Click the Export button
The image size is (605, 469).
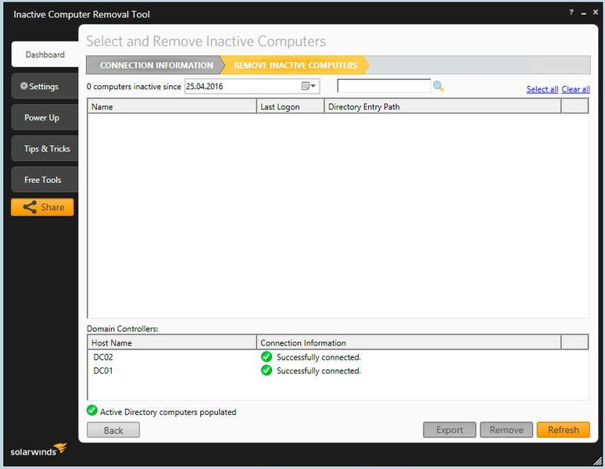[x=449, y=430]
